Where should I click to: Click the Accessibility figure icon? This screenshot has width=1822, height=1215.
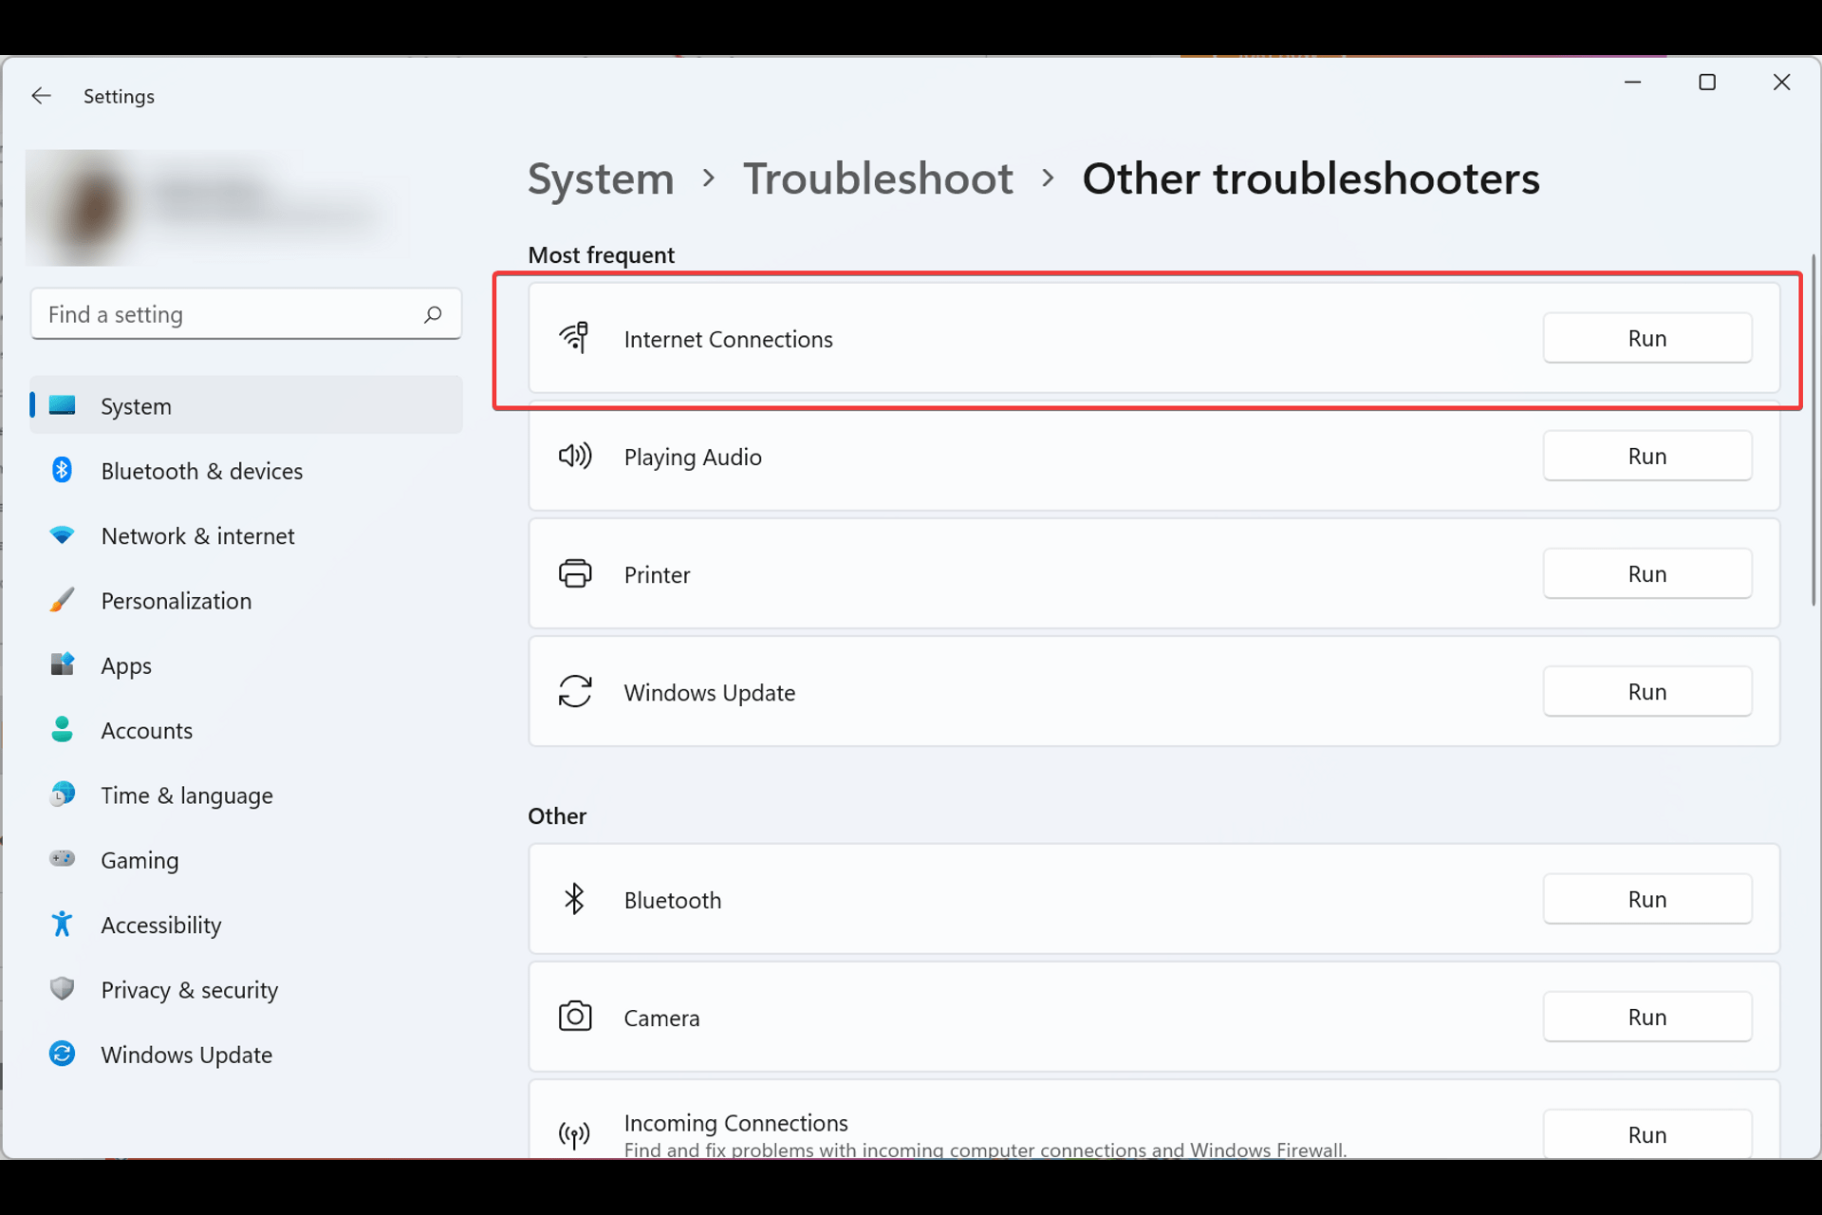pos(63,924)
